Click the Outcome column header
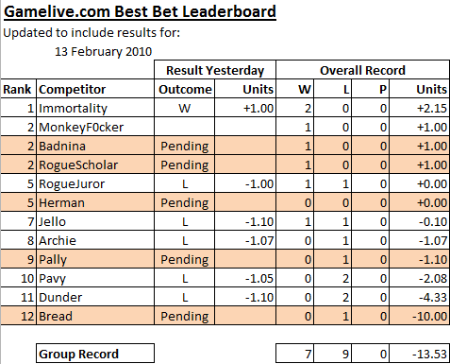 coord(185,89)
